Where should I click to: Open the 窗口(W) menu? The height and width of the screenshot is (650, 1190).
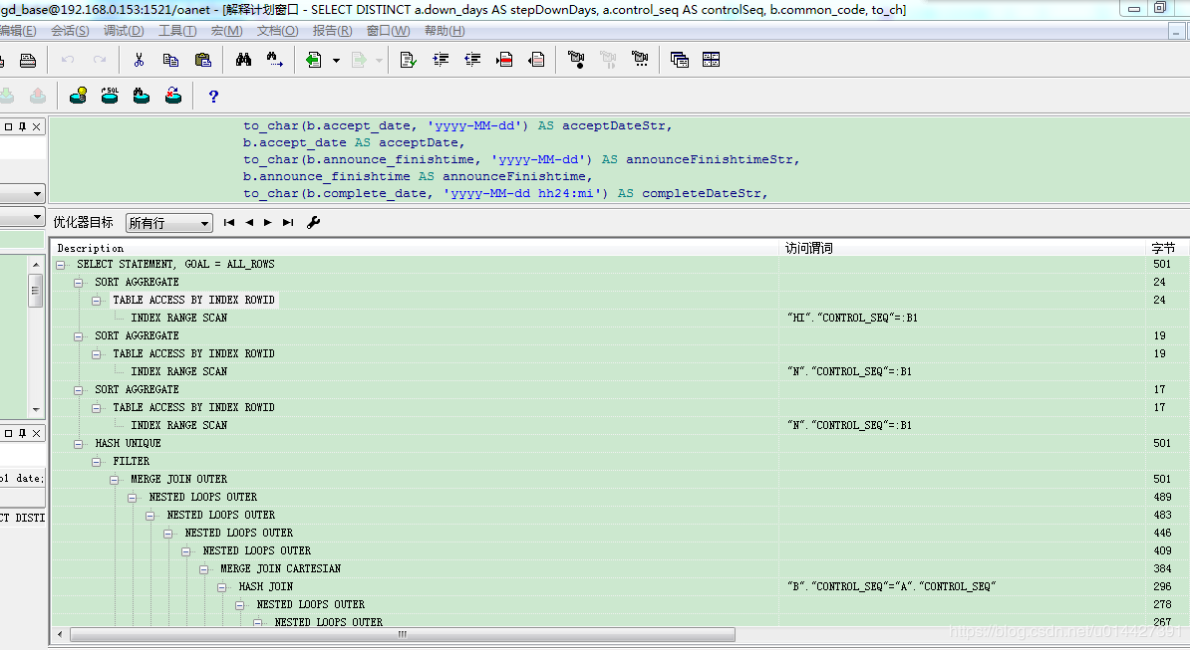pyautogui.click(x=388, y=31)
